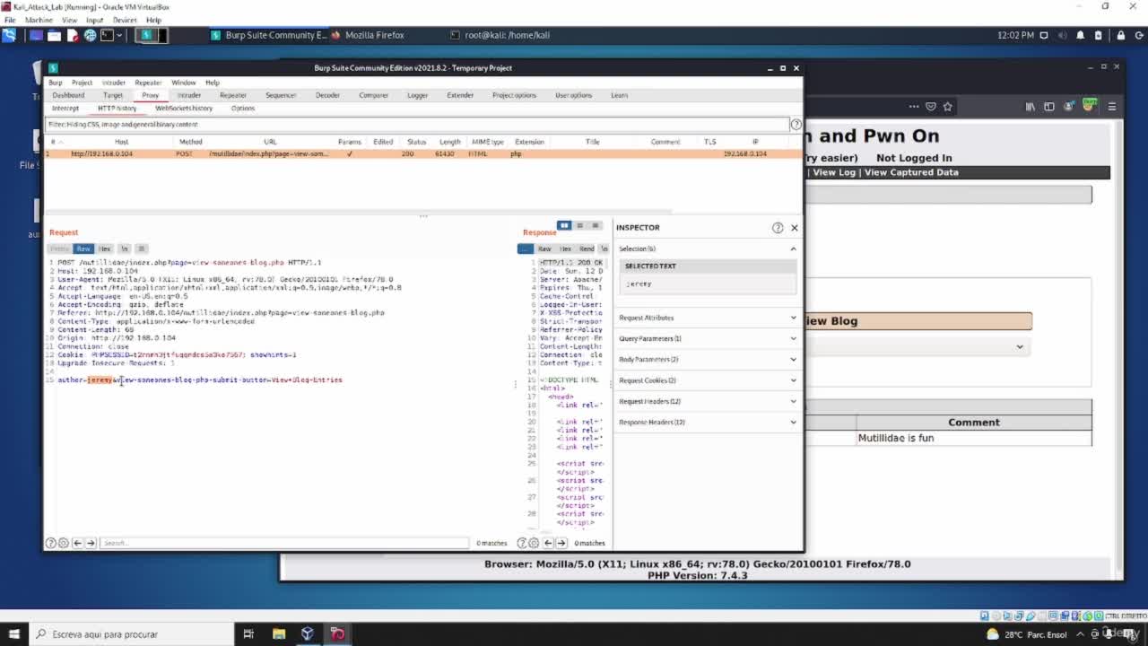This screenshot has height=646, width=1148.
Task: Open Decoder tab
Action: click(x=327, y=95)
